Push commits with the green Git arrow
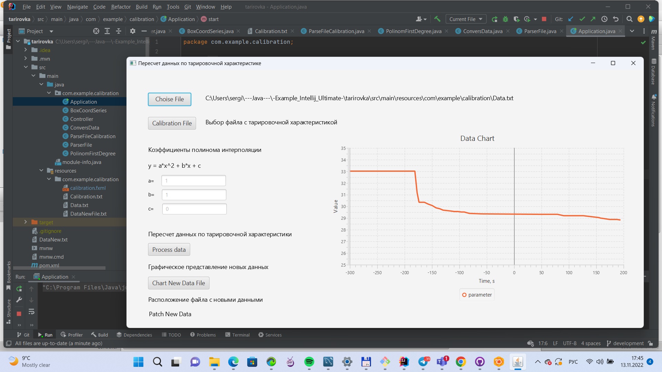 click(x=593, y=19)
